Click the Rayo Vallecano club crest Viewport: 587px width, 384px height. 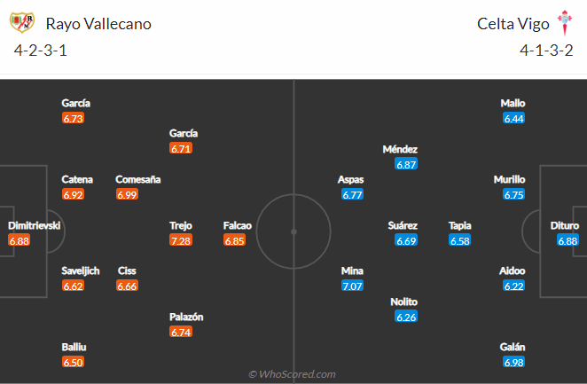point(22,22)
